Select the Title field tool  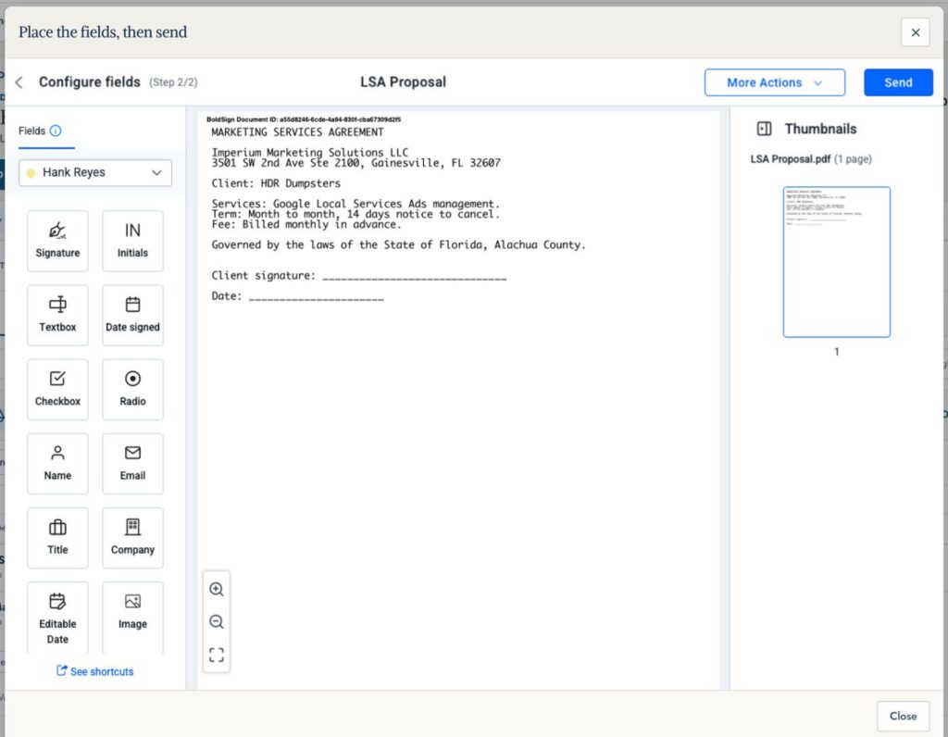coord(57,538)
